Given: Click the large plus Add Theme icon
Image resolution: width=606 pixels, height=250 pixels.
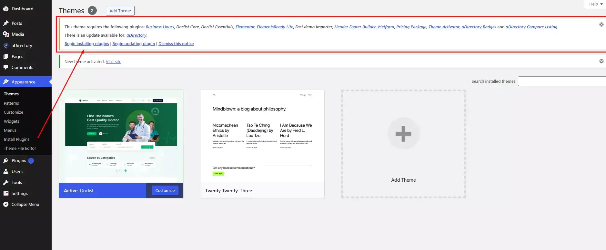Looking at the screenshot, I should coord(403,134).
